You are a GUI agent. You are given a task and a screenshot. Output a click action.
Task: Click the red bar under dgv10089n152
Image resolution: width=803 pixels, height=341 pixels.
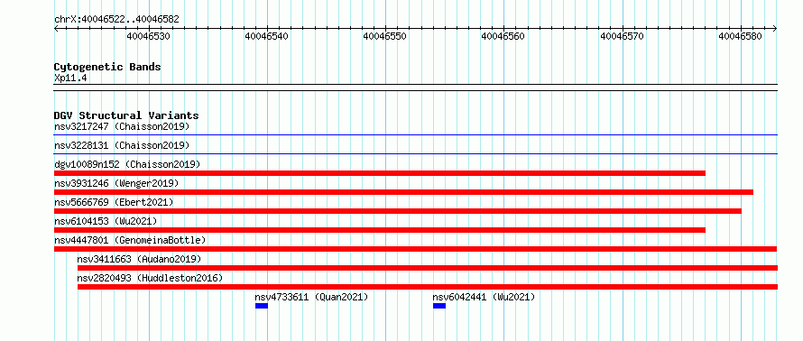click(x=380, y=173)
